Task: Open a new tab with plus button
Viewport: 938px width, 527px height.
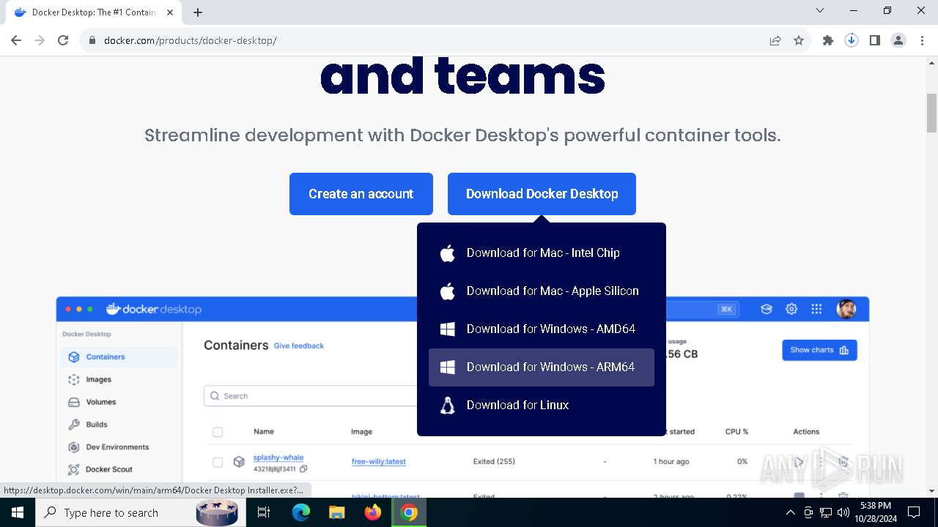Action: click(198, 12)
